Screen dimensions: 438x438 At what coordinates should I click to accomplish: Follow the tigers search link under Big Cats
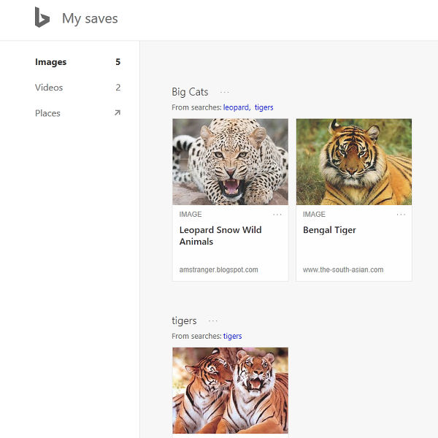[264, 107]
